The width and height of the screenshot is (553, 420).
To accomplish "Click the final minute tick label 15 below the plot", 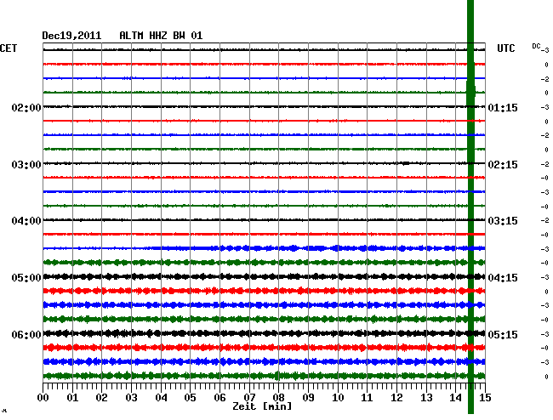I will click(485, 398).
